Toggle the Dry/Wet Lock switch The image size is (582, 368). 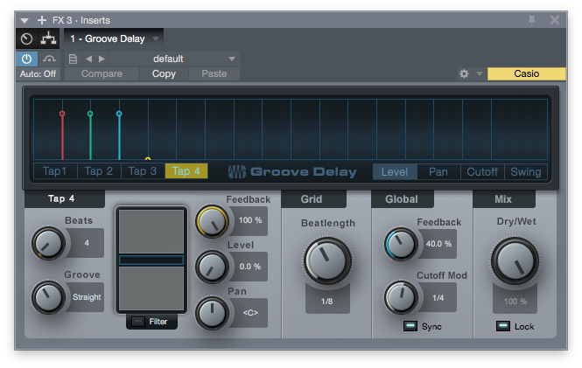503,326
